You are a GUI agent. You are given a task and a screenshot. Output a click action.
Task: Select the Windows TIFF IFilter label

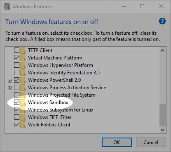point(50,117)
